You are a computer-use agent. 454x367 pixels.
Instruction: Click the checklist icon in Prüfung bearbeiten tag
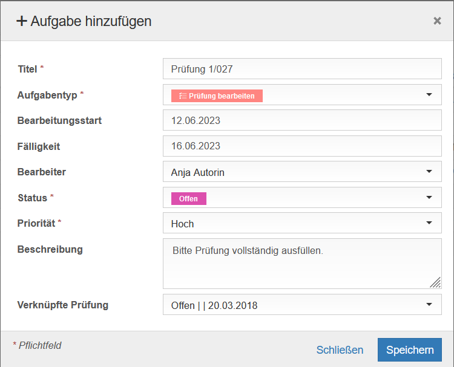[182, 96]
